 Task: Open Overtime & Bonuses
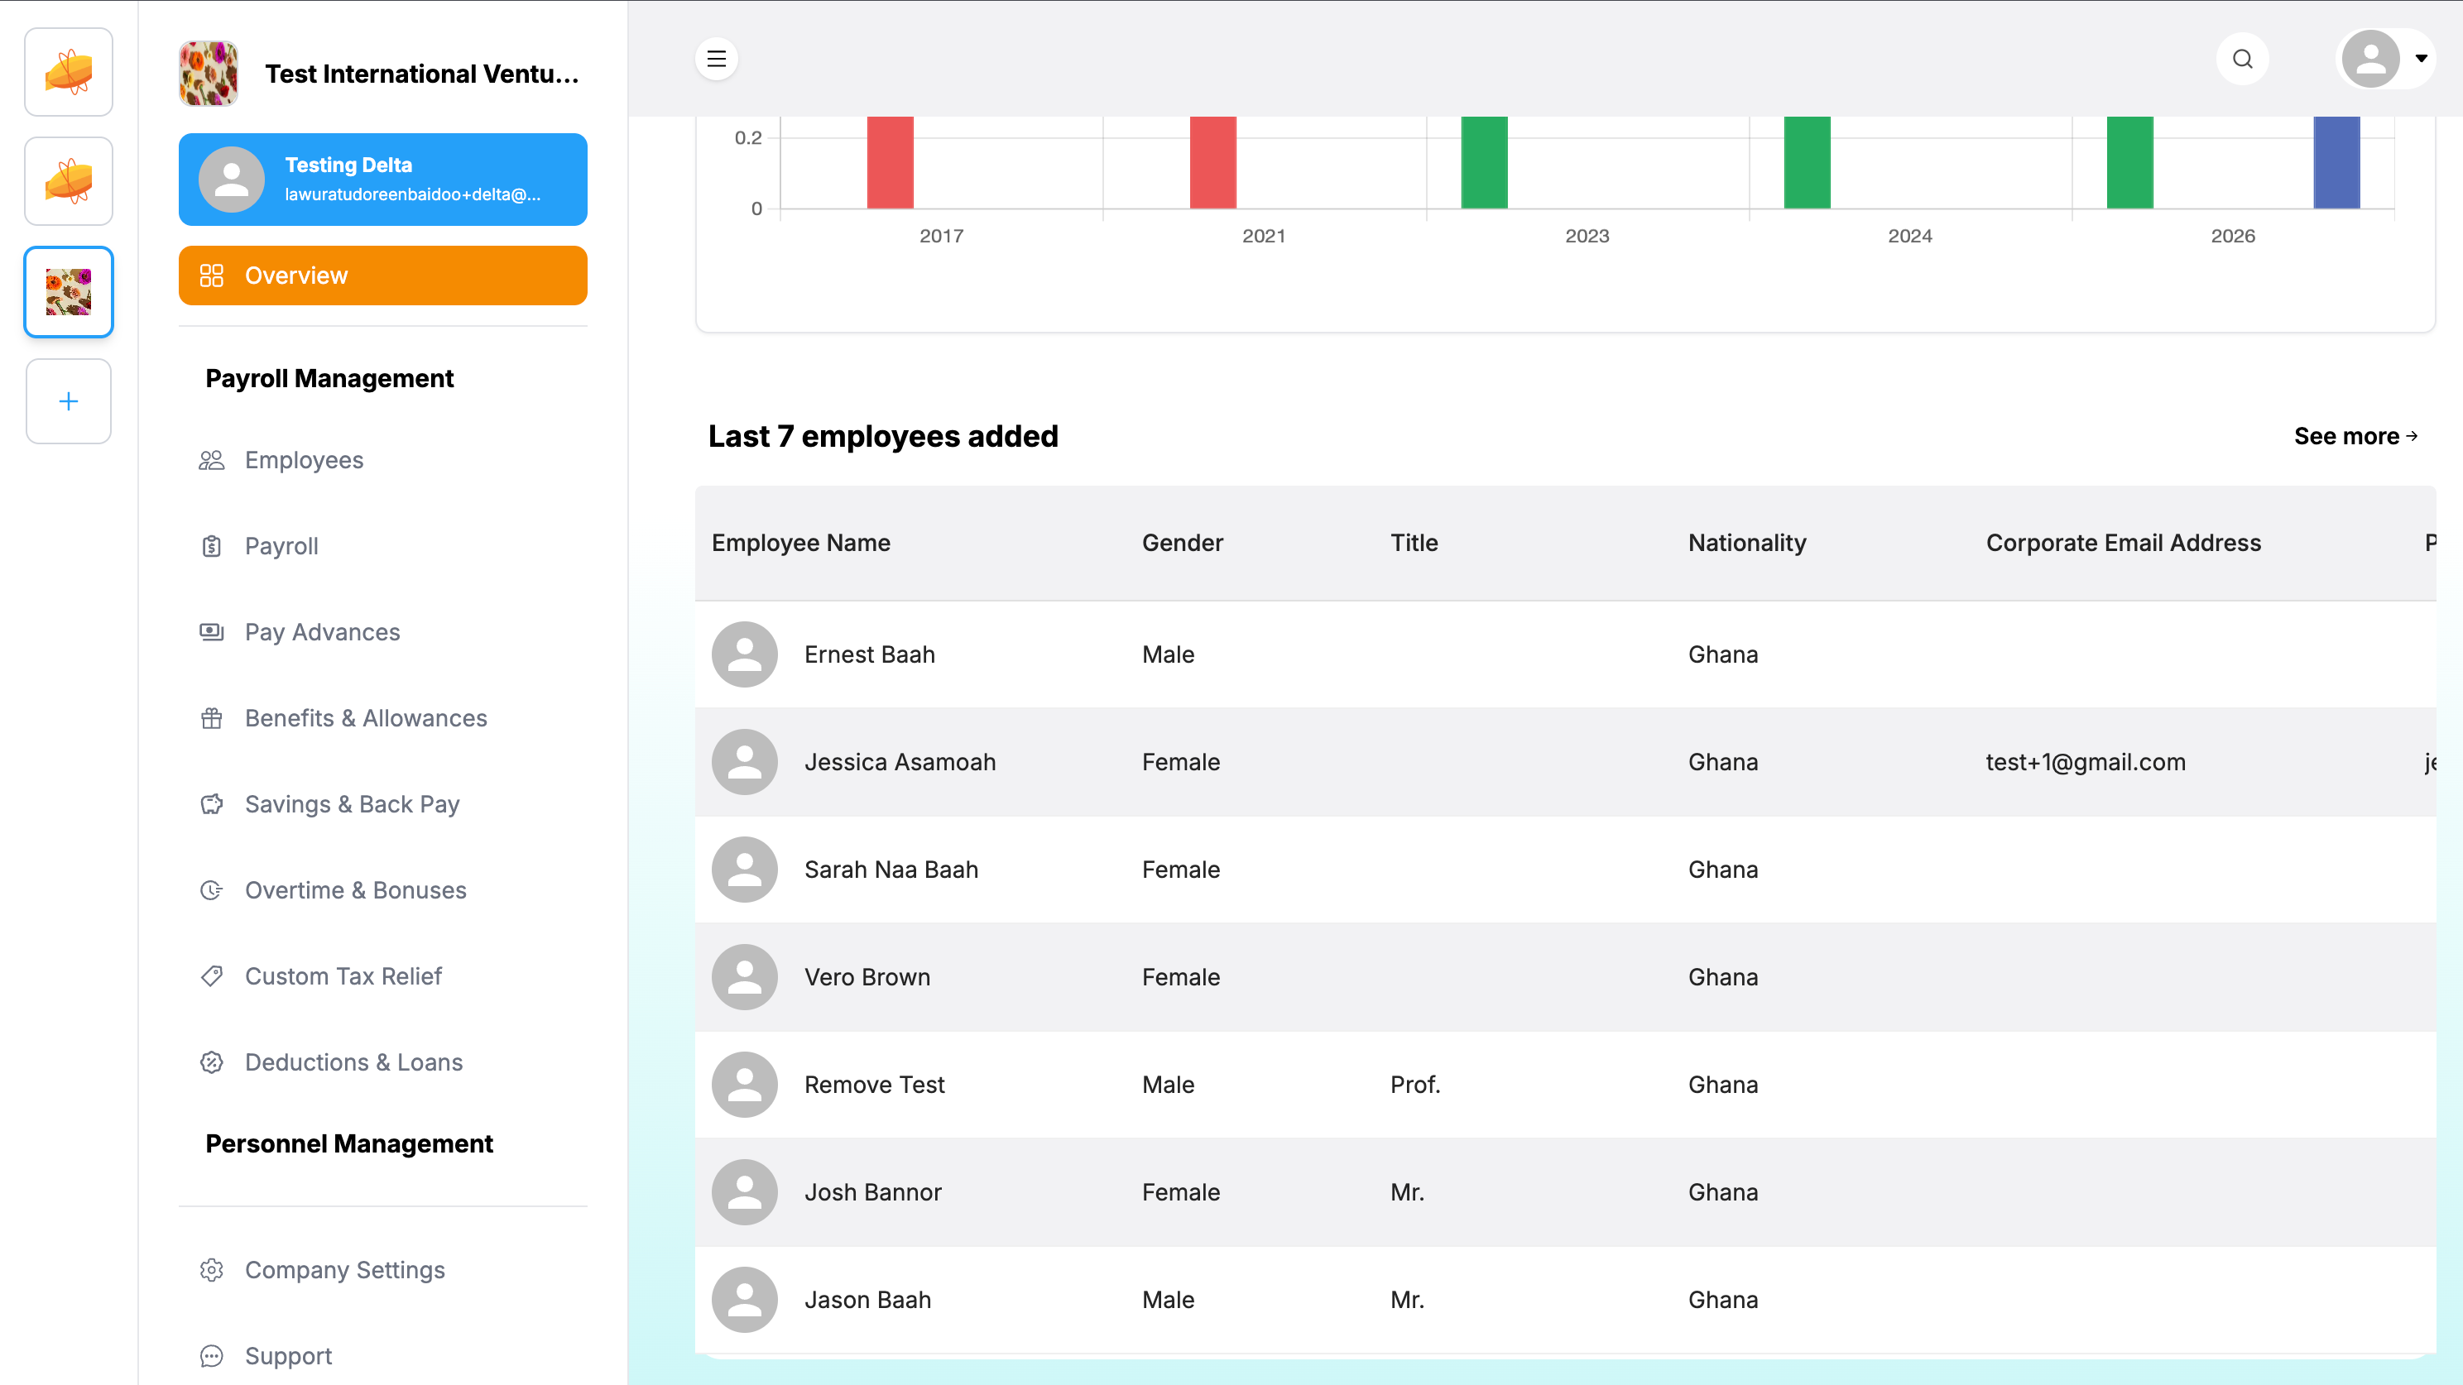coord(356,890)
